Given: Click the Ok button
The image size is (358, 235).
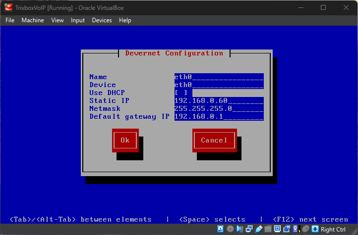Looking at the screenshot, I should coord(125,141).
